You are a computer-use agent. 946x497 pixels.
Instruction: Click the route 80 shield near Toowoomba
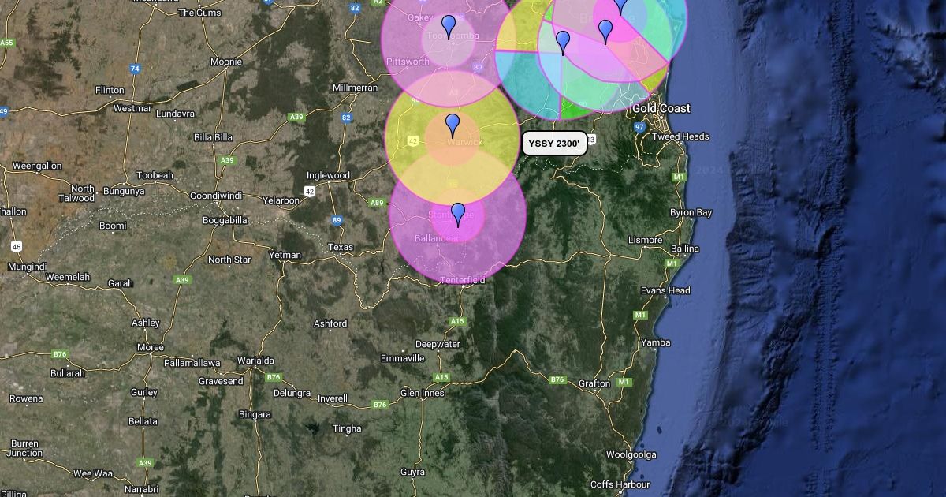478,67
